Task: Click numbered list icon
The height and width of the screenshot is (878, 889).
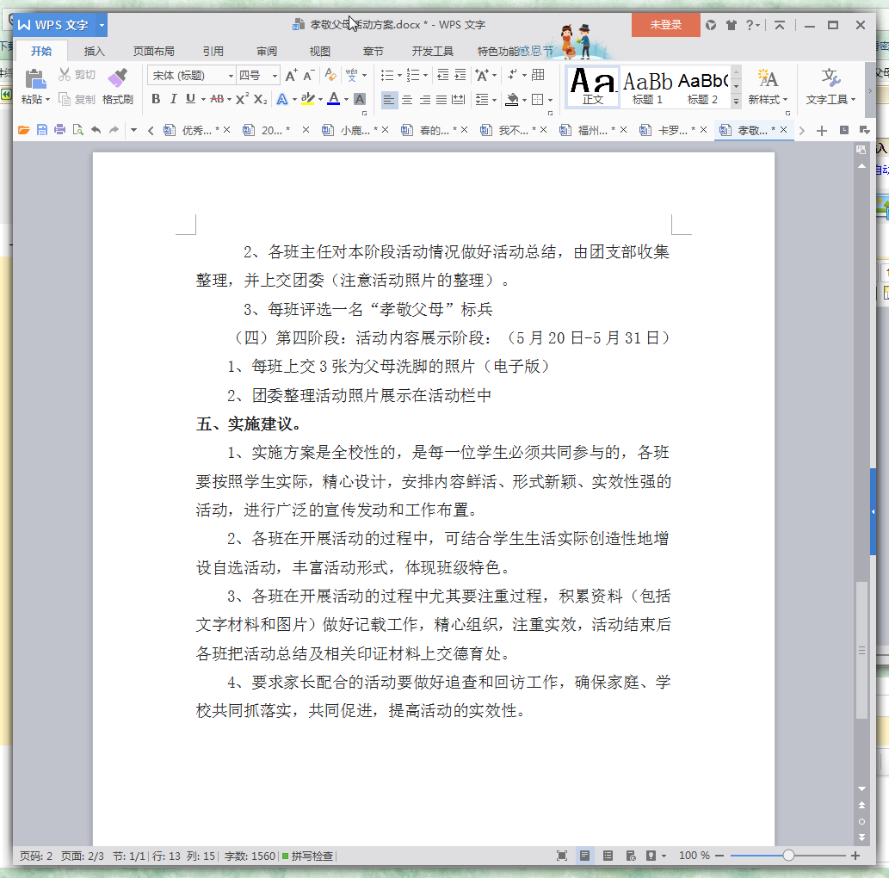Action: (413, 76)
